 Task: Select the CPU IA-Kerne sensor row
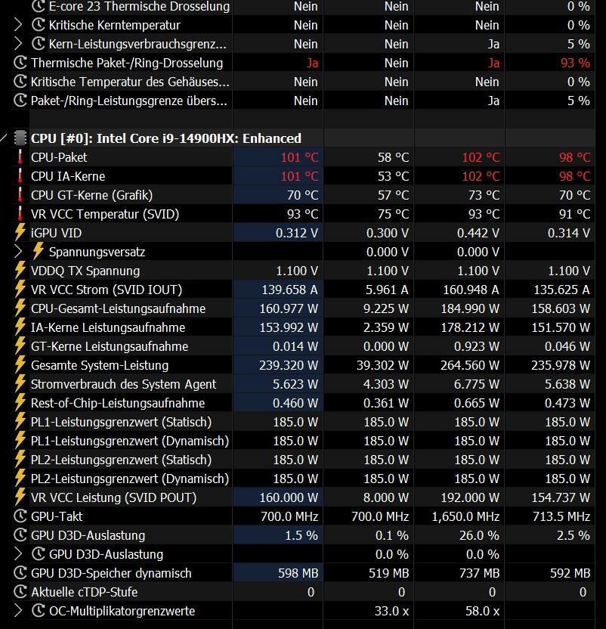point(303,176)
